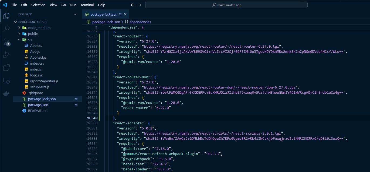370x172 pixels.
Task: Open the Search view icon
Action: [x=6, y=29]
